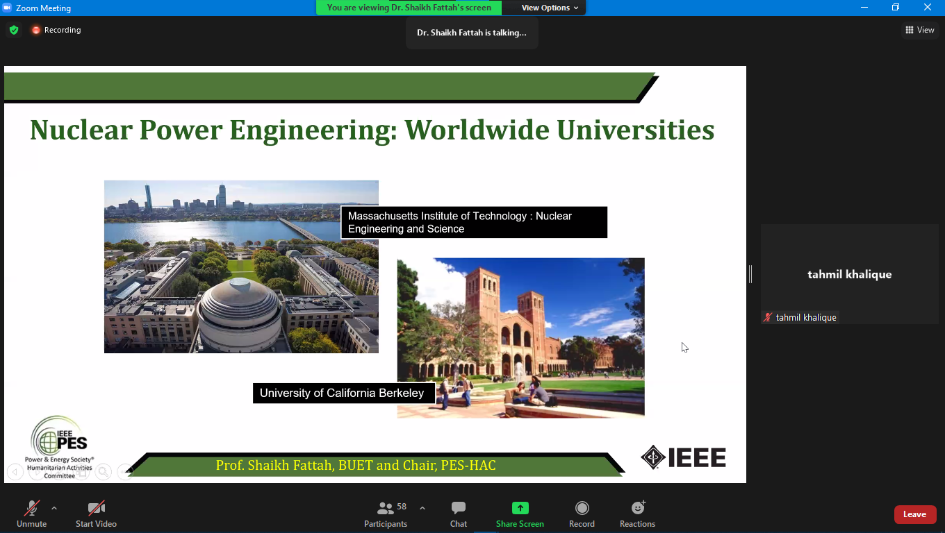945x533 pixels.
Task: Start the video camera
Action: pyautogui.click(x=96, y=514)
